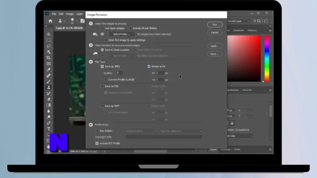Click the Home icon in options bar
Viewport: 317px width, 178px height.
click(50, 21)
